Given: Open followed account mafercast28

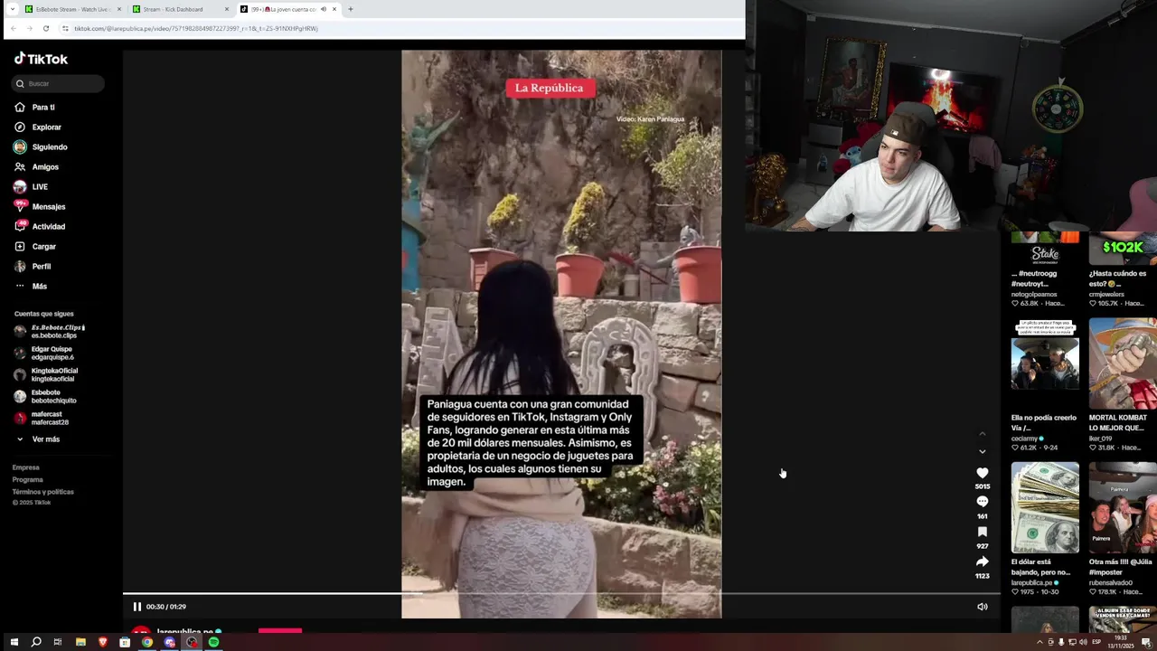Looking at the screenshot, I should pyautogui.click(x=42, y=418).
